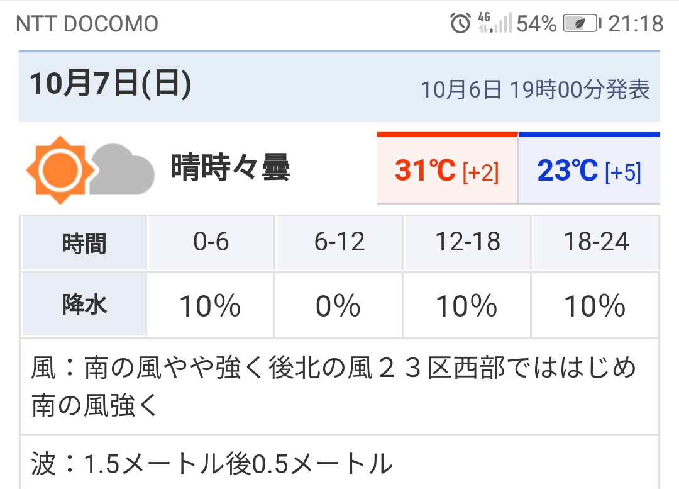
Task: Tap the red 31℃ high temperature box
Action: [x=447, y=170]
